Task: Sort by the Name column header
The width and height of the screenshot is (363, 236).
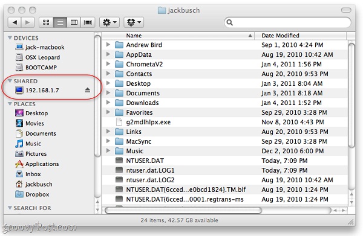Action: (x=178, y=36)
